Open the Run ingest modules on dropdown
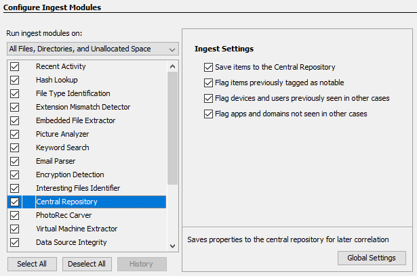The width and height of the screenshot is (417, 276). coord(92,49)
